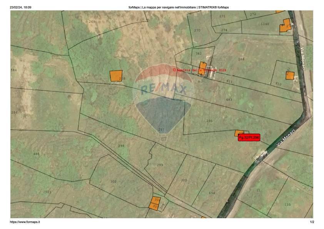Screen dimensions: 324x229
Task: Select the orange building below parcel 762
Action: coord(202,69)
